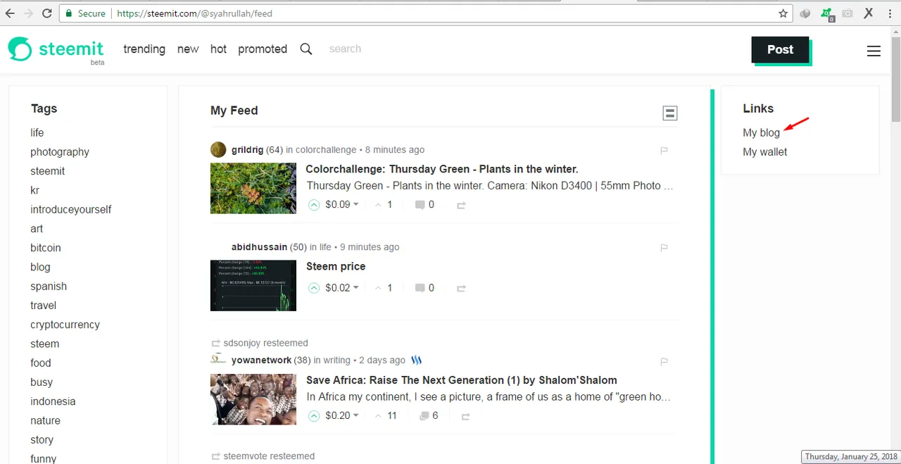Flag the Save Africa post
Image resolution: width=901 pixels, height=464 pixels.
664,361
